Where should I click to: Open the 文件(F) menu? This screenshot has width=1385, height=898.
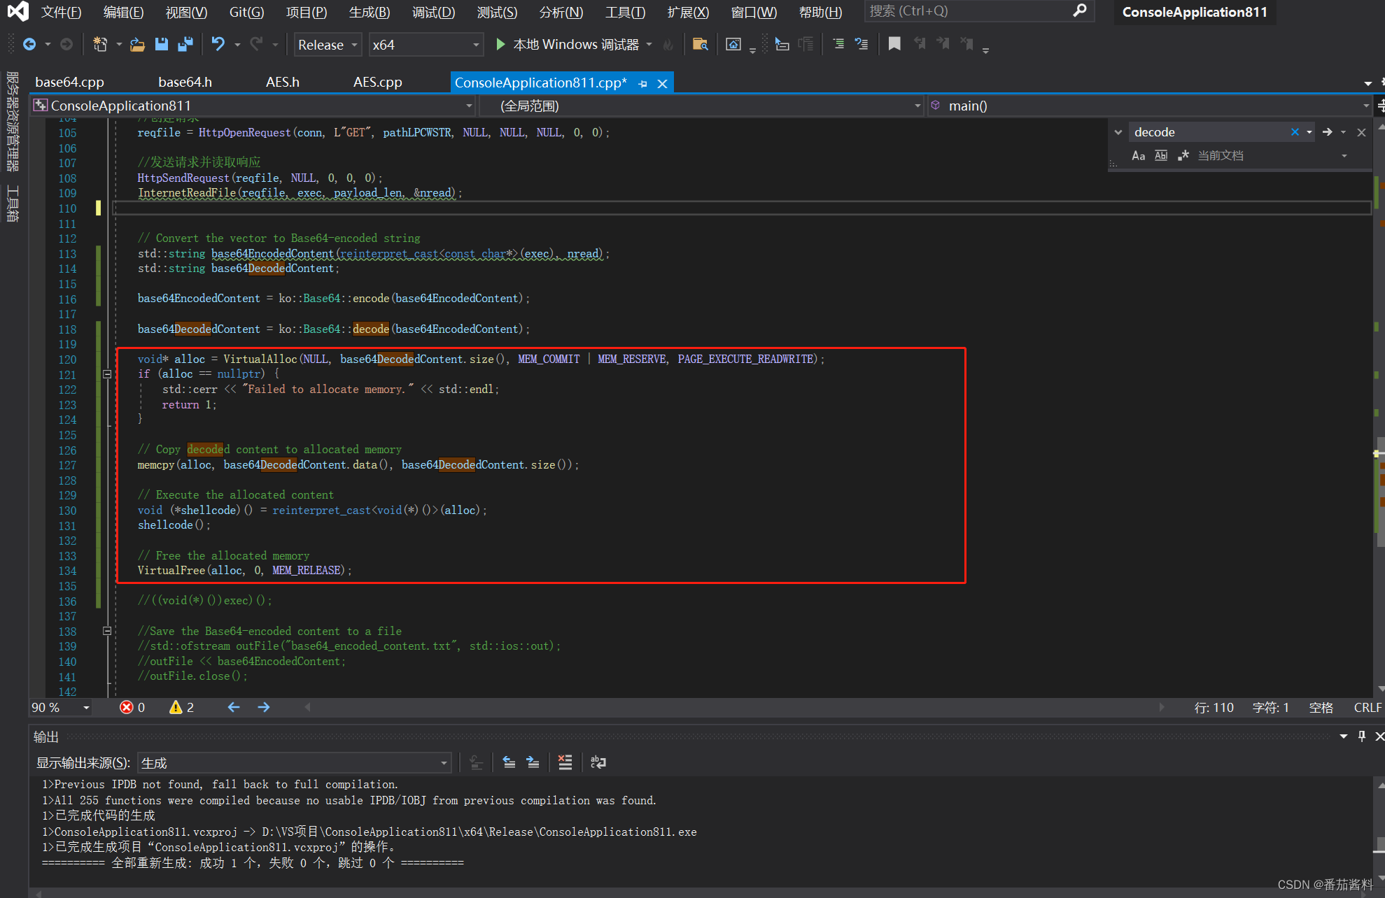tap(61, 12)
